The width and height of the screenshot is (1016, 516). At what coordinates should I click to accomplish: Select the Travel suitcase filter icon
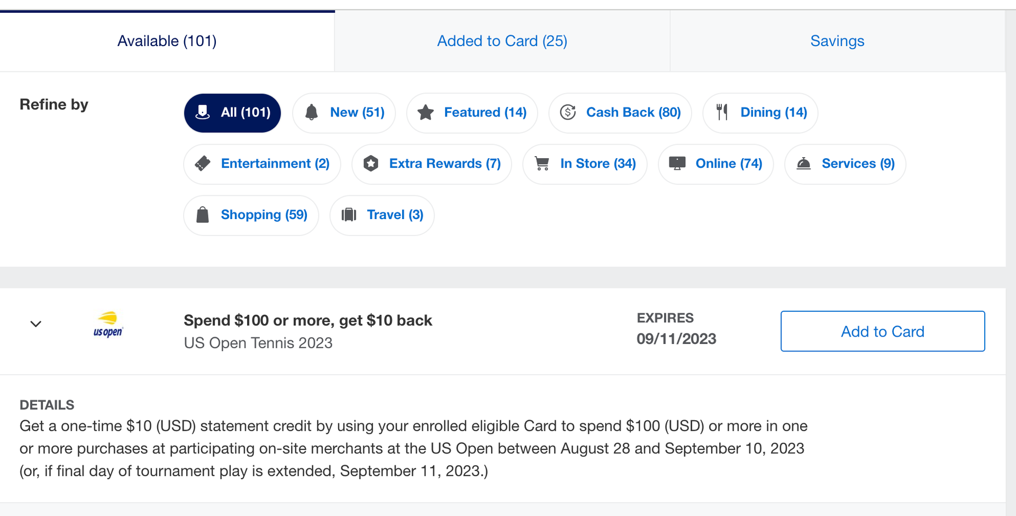[x=349, y=214]
